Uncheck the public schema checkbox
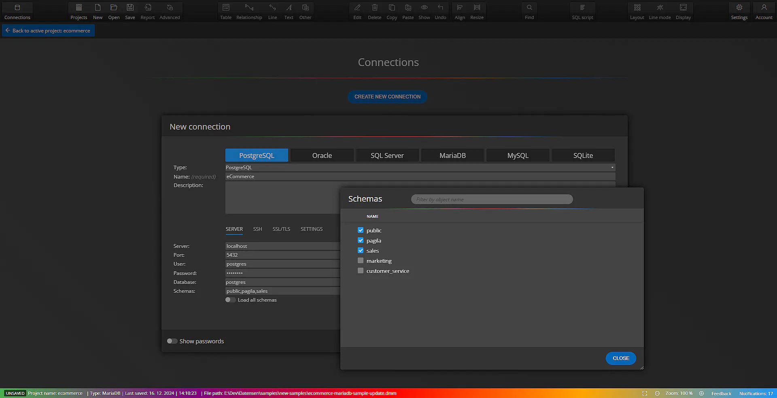777x398 pixels. pyautogui.click(x=361, y=230)
